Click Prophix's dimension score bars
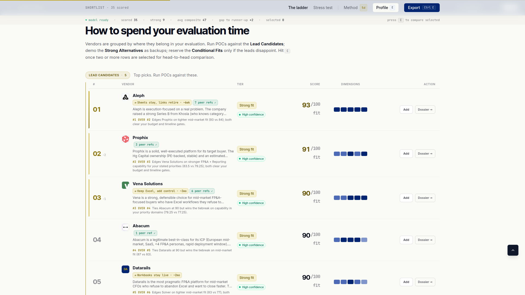This screenshot has height=295, width=525. pyautogui.click(x=351, y=154)
